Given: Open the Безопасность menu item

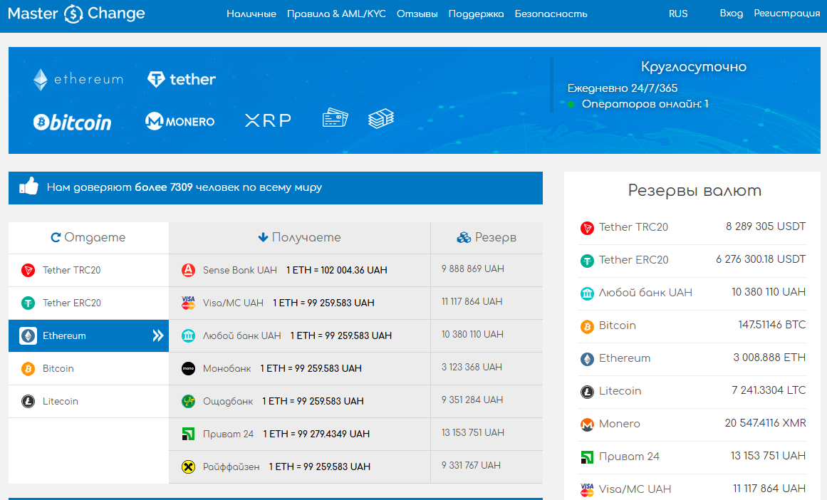Looking at the screenshot, I should pyautogui.click(x=551, y=14).
